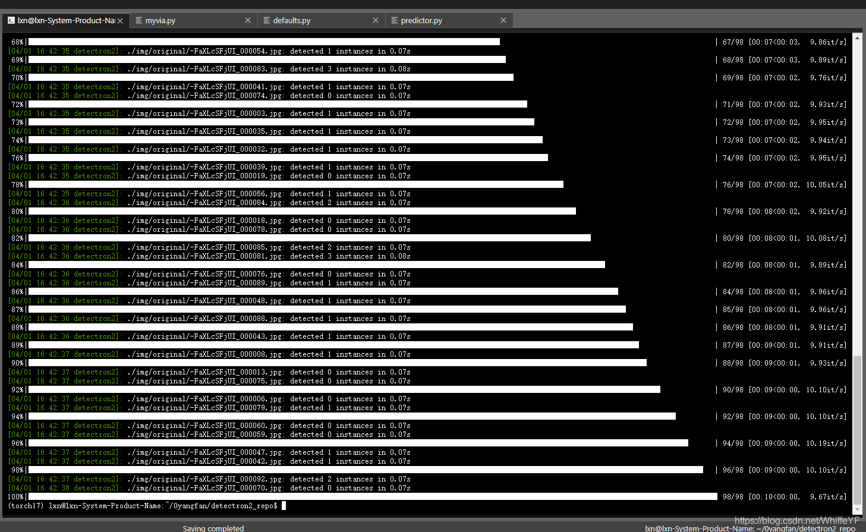866x532 pixels.
Task: Close the terminal session tab
Action: (120, 21)
